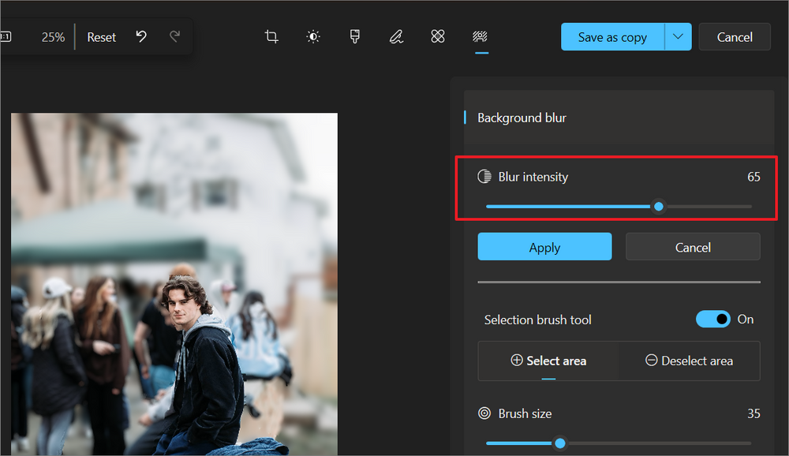Click the Undo icon

pyautogui.click(x=140, y=36)
